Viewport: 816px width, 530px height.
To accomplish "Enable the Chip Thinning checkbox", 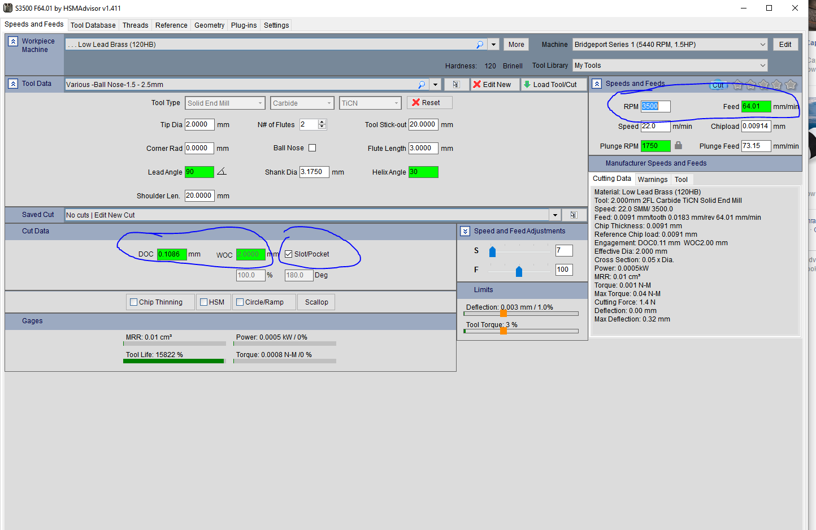I will 134,302.
